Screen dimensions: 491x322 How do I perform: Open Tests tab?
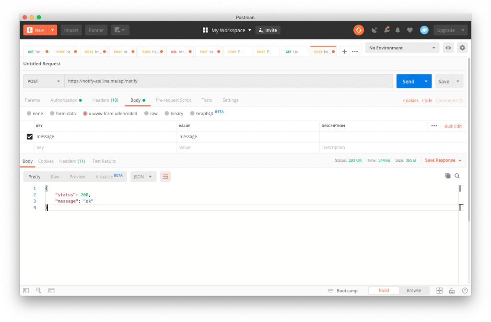(x=207, y=100)
